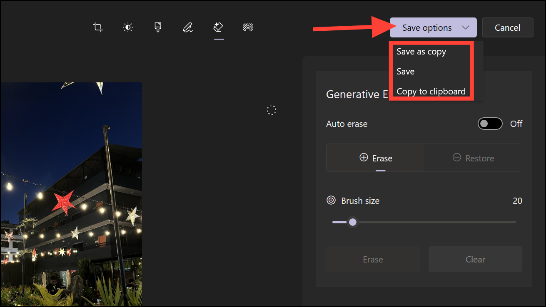Viewport: 546px width, 307px height.
Task: Click the Generative Erase panel heading
Action: (x=357, y=94)
